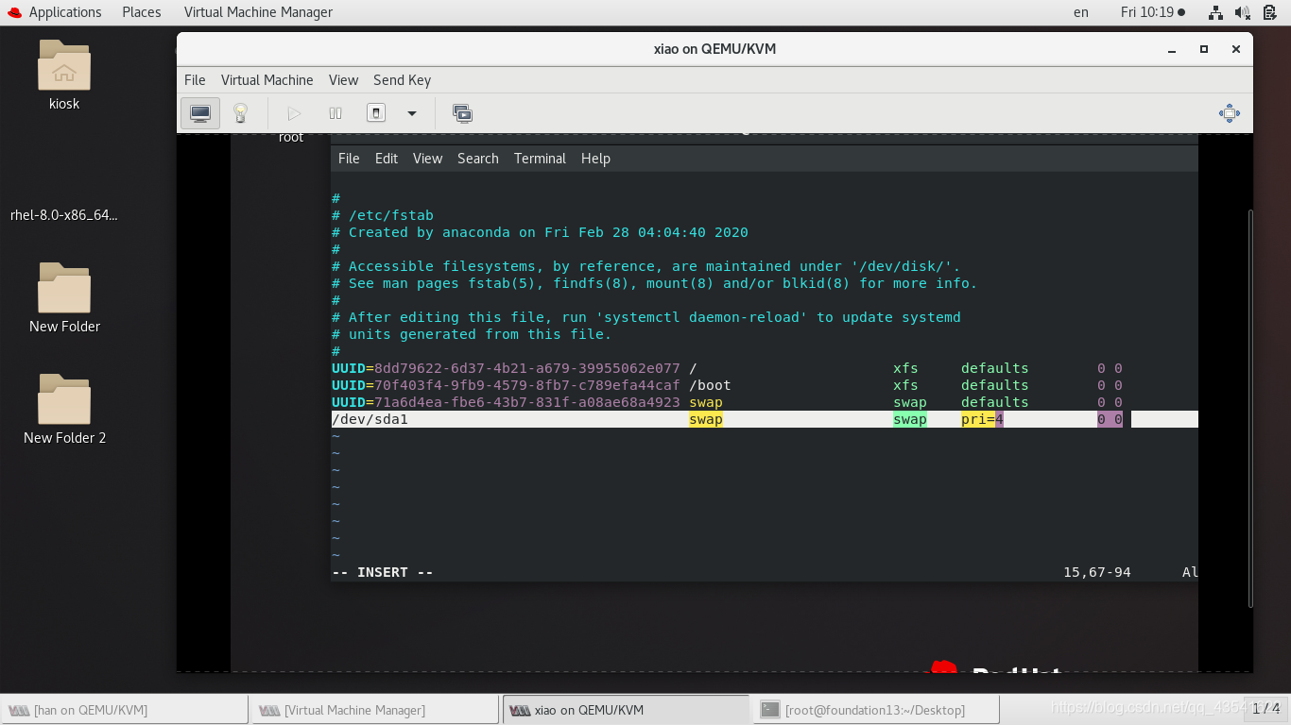Open the Places menu in top panel
The height and width of the screenshot is (725, 1291).
[x=142, y=12]
